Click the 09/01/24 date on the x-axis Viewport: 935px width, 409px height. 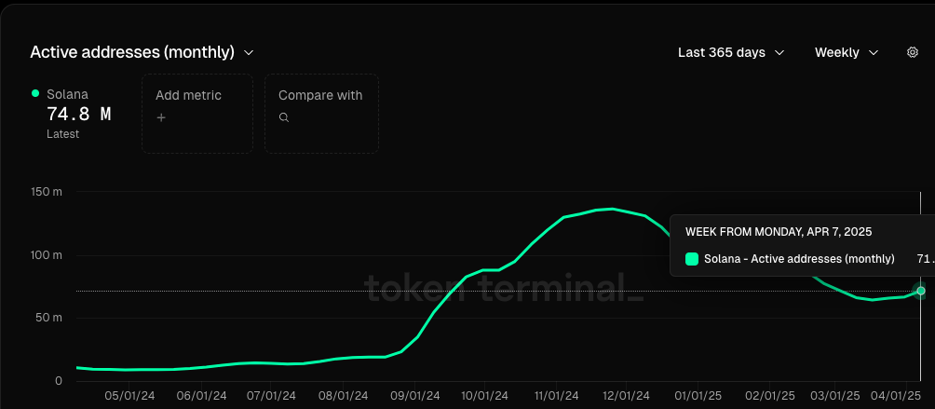(x=415, y=396)
